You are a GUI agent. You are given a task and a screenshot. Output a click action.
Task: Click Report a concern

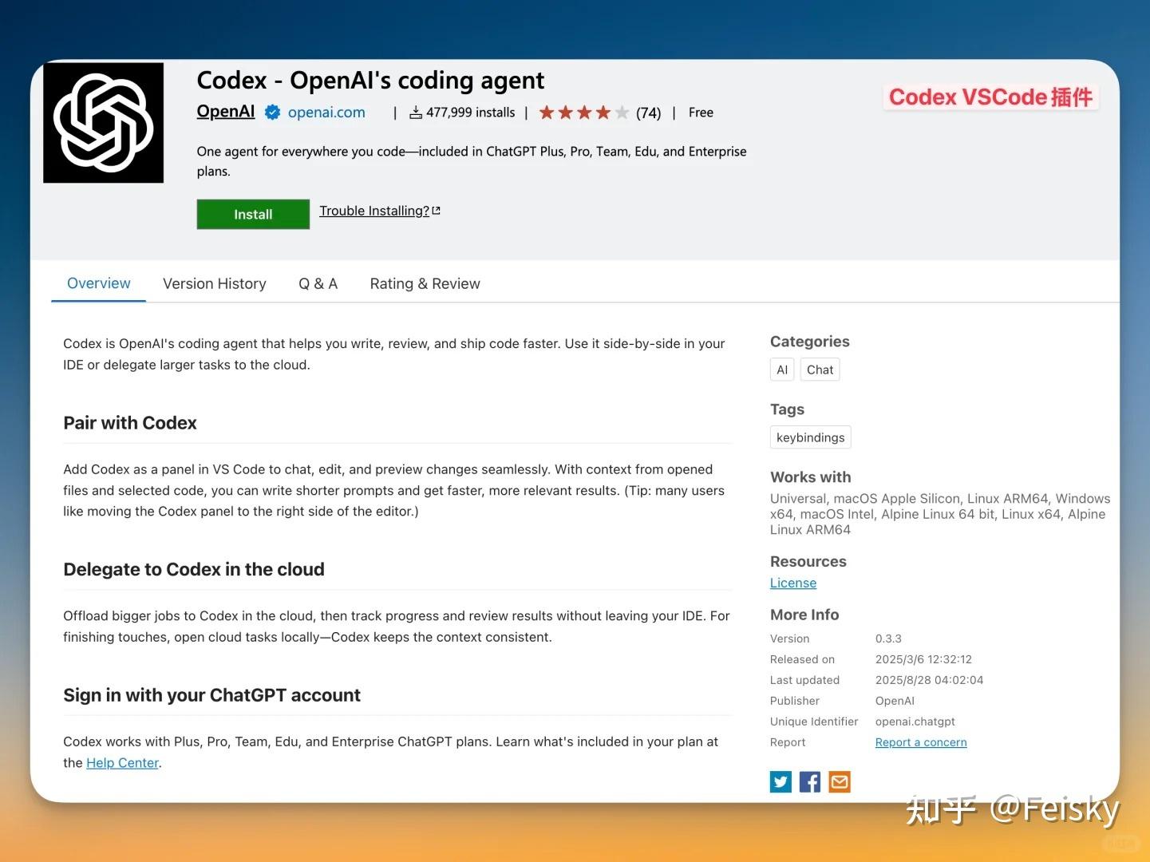coord(920,741)
